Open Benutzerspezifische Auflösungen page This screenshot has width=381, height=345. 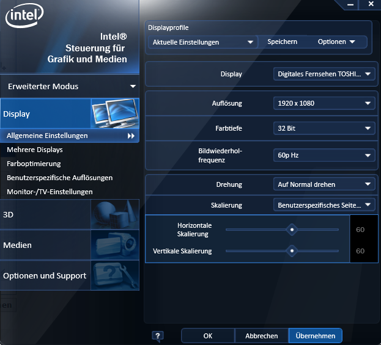[x=60, y=178]
